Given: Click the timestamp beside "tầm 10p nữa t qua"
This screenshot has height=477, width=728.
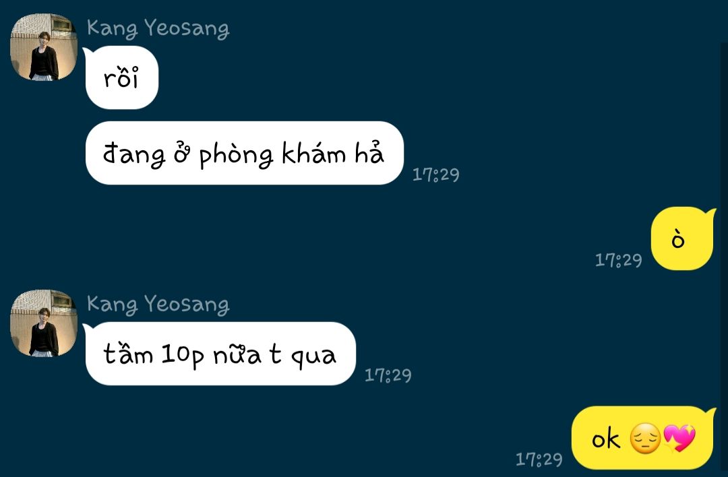Looking at the screenshot, I should [388, 375].
